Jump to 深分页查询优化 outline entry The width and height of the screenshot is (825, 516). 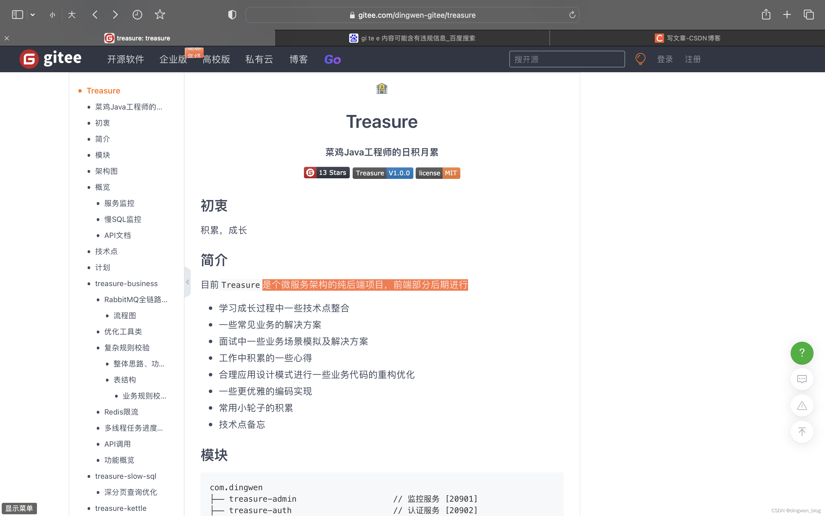coord(131,492)
